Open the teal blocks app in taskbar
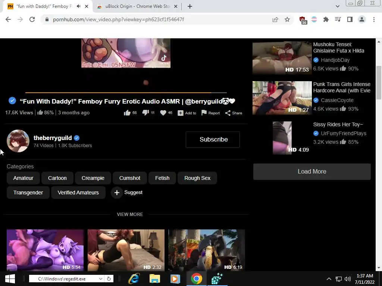Screen dimensions: 382x286 217,279
